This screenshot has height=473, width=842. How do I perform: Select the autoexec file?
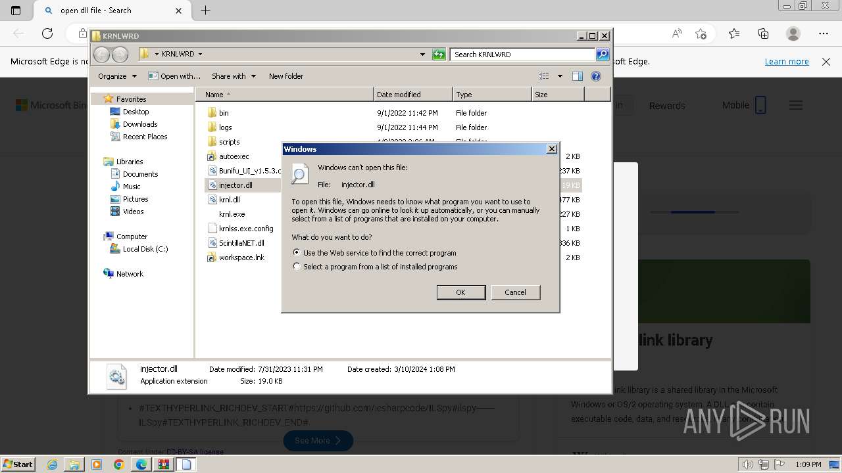[x=234, y=156]
